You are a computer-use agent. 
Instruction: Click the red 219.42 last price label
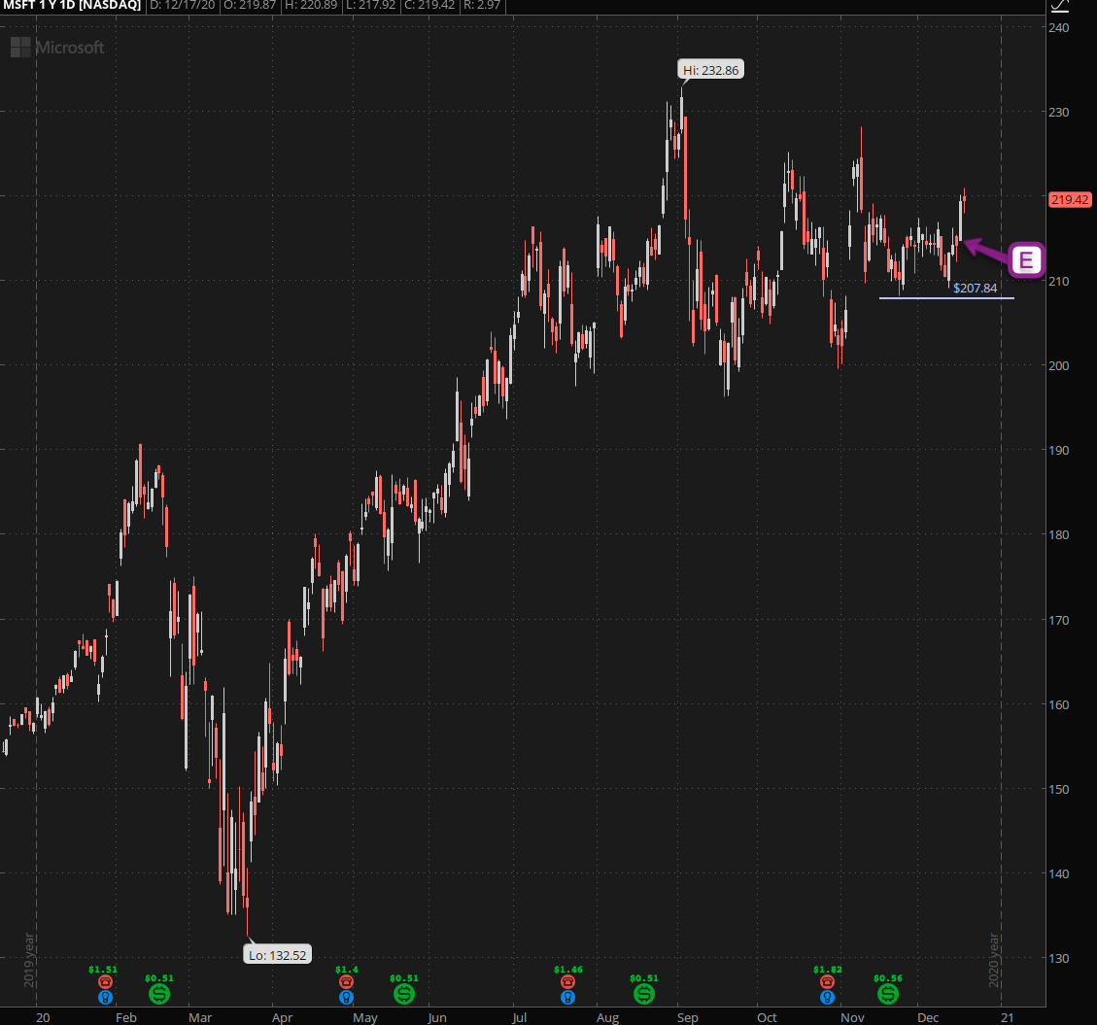click(1070, 200)
